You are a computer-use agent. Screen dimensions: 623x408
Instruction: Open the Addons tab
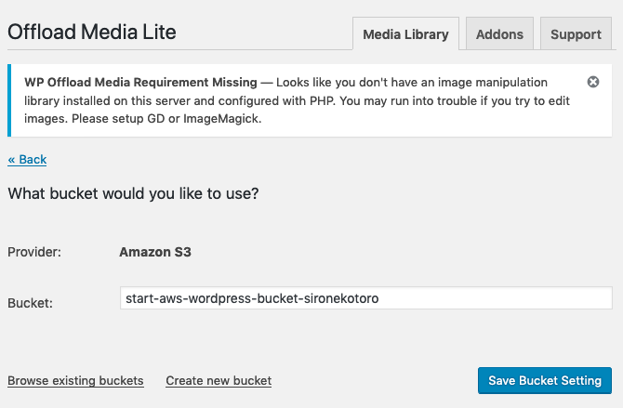pos(499,34)
